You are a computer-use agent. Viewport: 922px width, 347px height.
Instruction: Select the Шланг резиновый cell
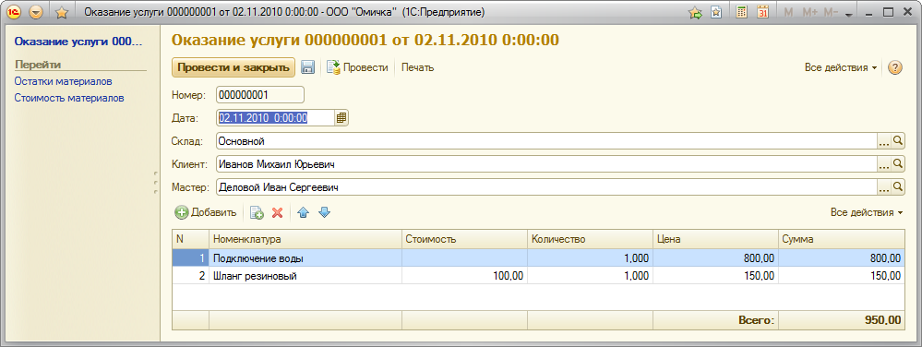coord(305,276)
